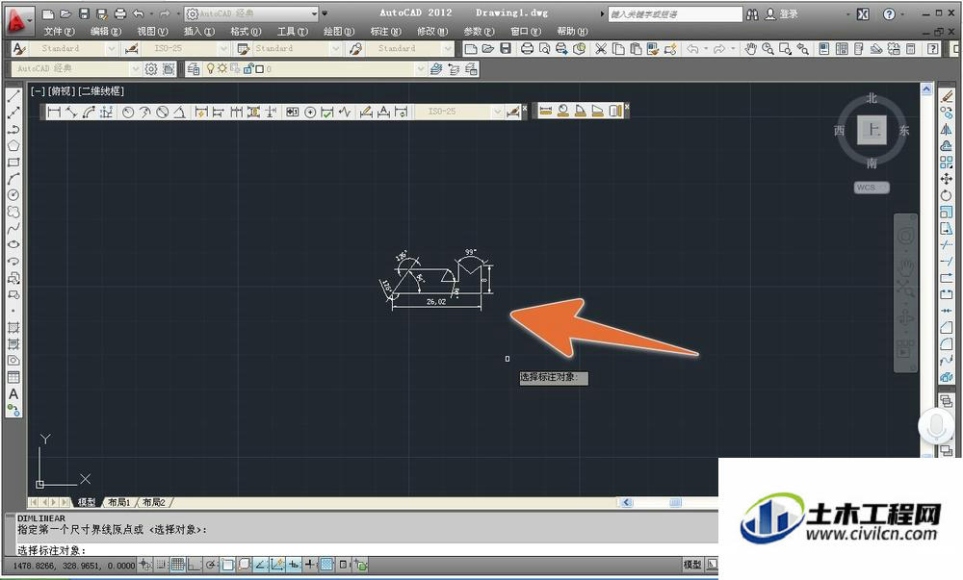The height and width of the screenshot is (580, 963).
Task: Toggle layer lock padlock icon
Action: click(248, 68)
